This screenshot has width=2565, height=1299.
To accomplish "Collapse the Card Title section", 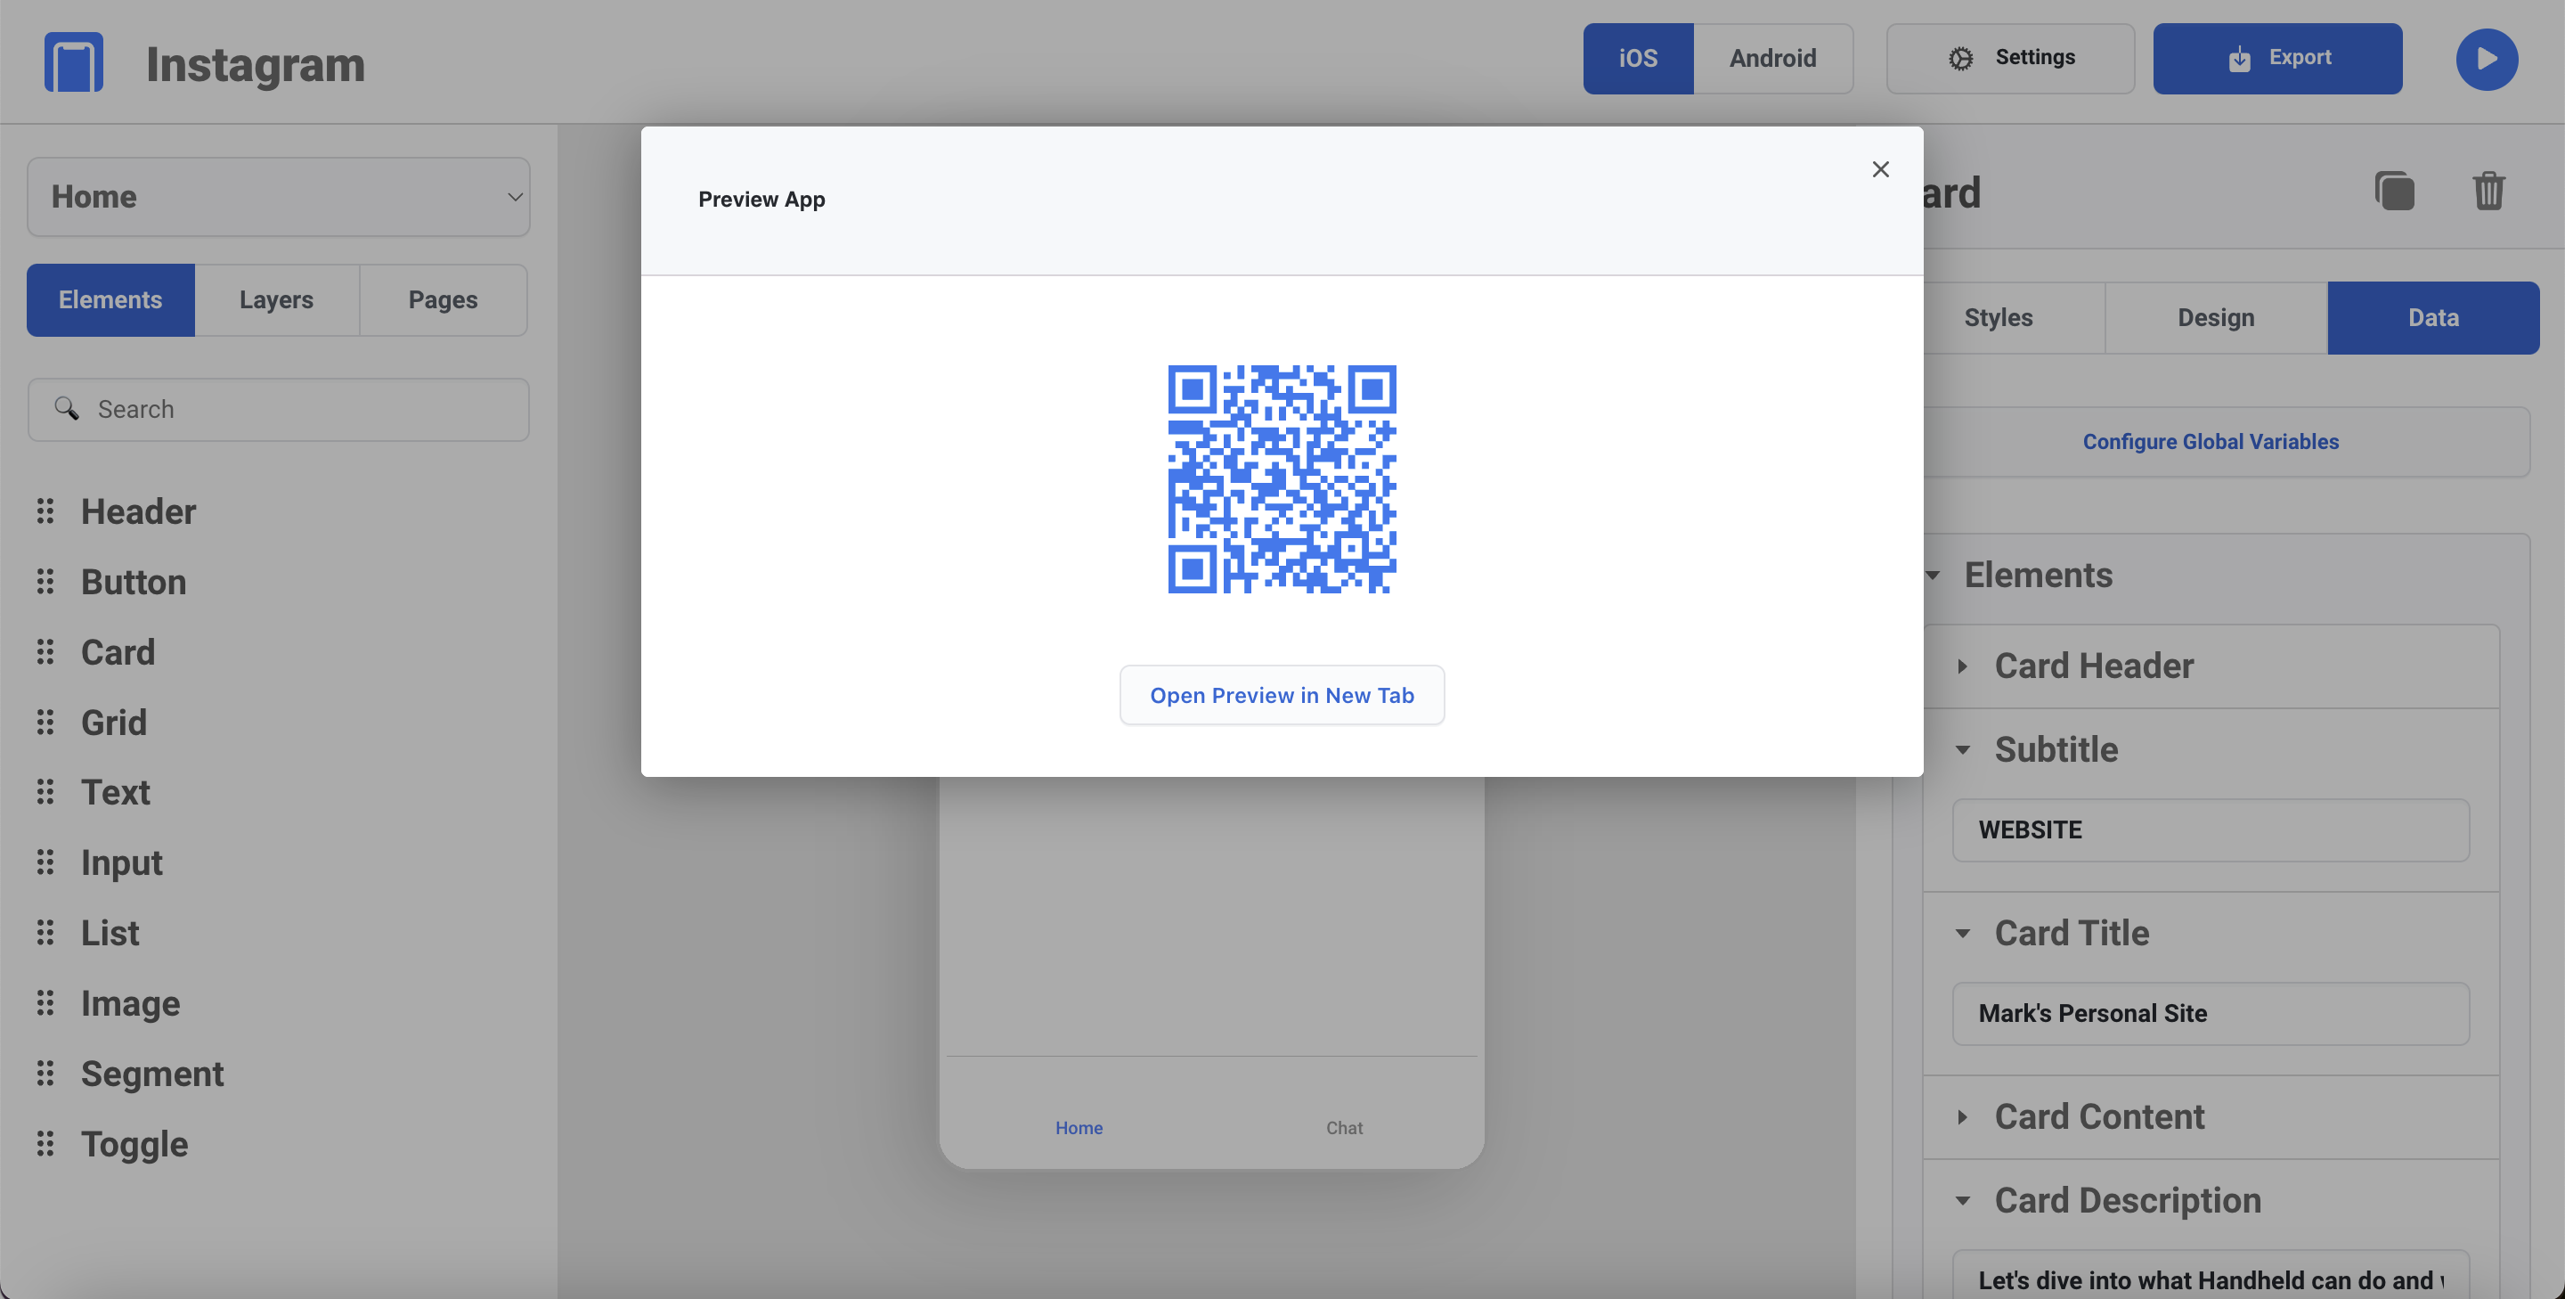I will tap(1961, 934).
